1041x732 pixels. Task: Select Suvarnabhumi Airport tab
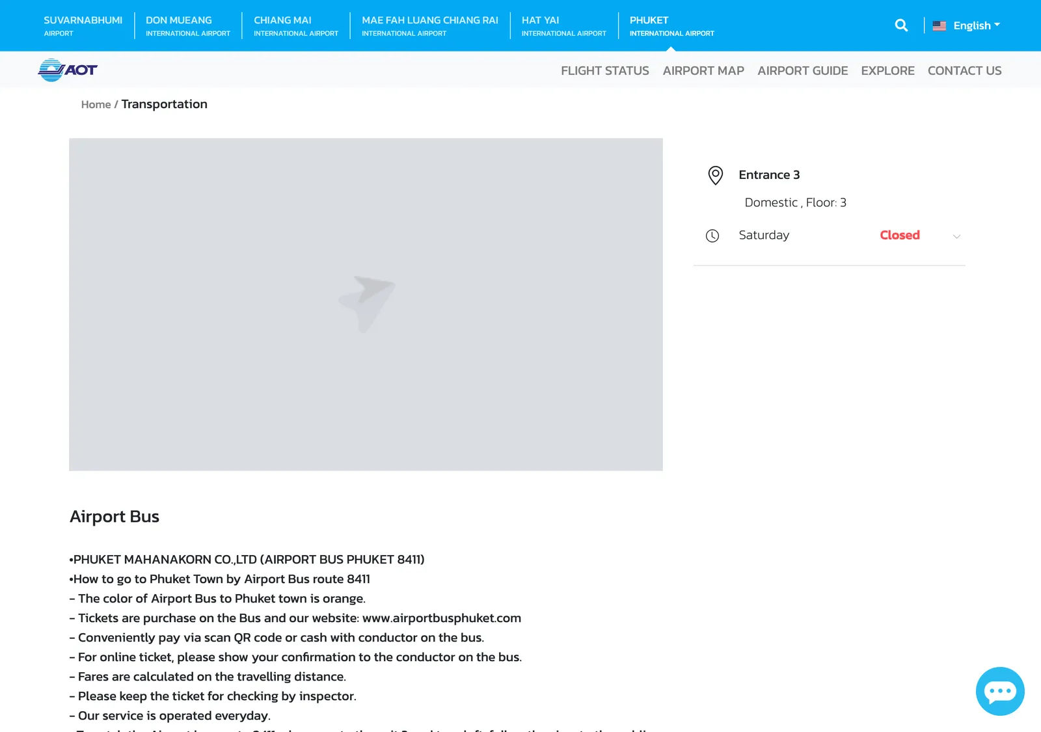(x=83, y=25)
